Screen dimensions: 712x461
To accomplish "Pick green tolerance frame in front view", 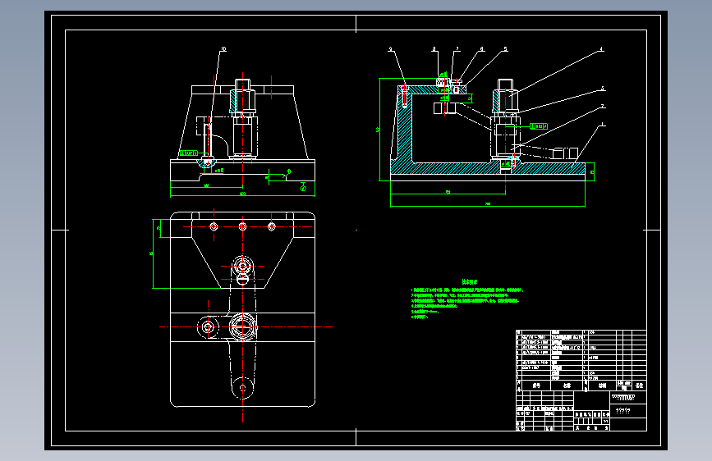I will tap(188, 153).
